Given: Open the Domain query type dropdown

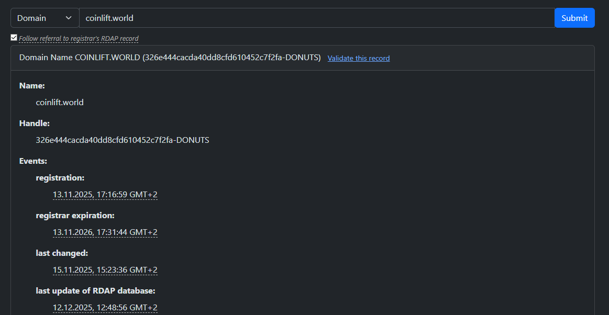Looking at the screenshot, I should 44,18.
